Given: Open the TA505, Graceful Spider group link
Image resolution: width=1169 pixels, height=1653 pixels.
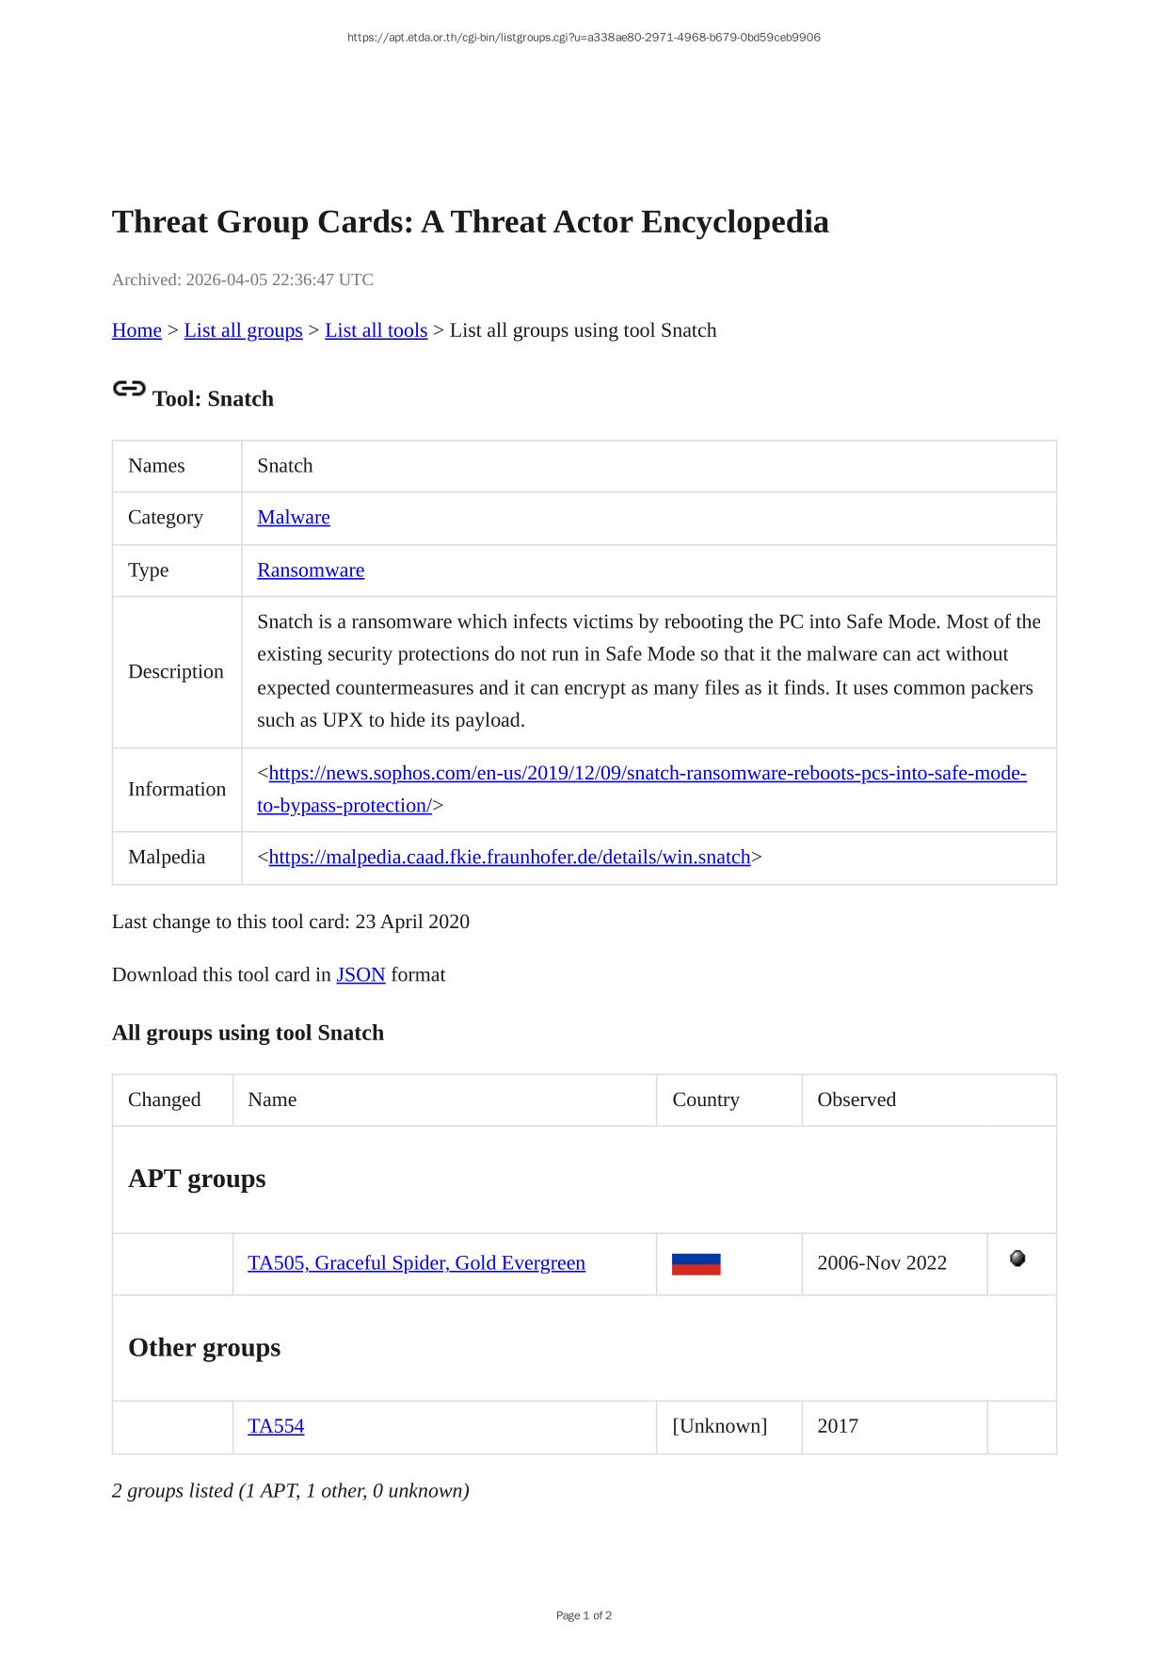Looking at the screenshot, I should [416, 1263].
